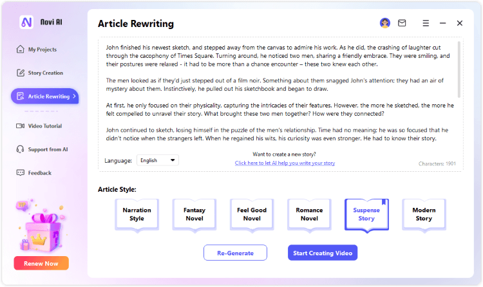
Task: Click the Video Tutorial camera icon
Action: coord(21,126)
